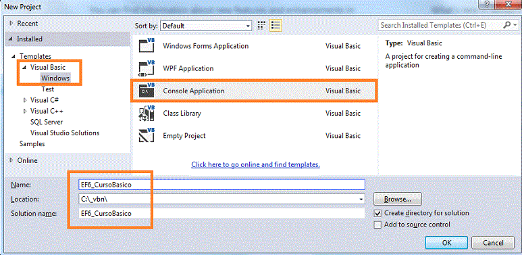This screenshot has width=522, height=255.
Task: Collapse the Visual Basic tree node
Action: pos(24,68)
